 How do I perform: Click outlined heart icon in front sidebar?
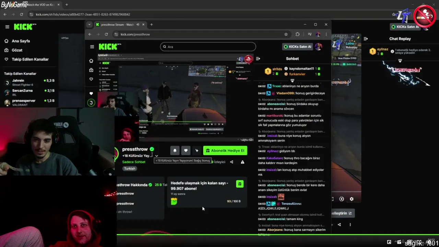[91, 79]
